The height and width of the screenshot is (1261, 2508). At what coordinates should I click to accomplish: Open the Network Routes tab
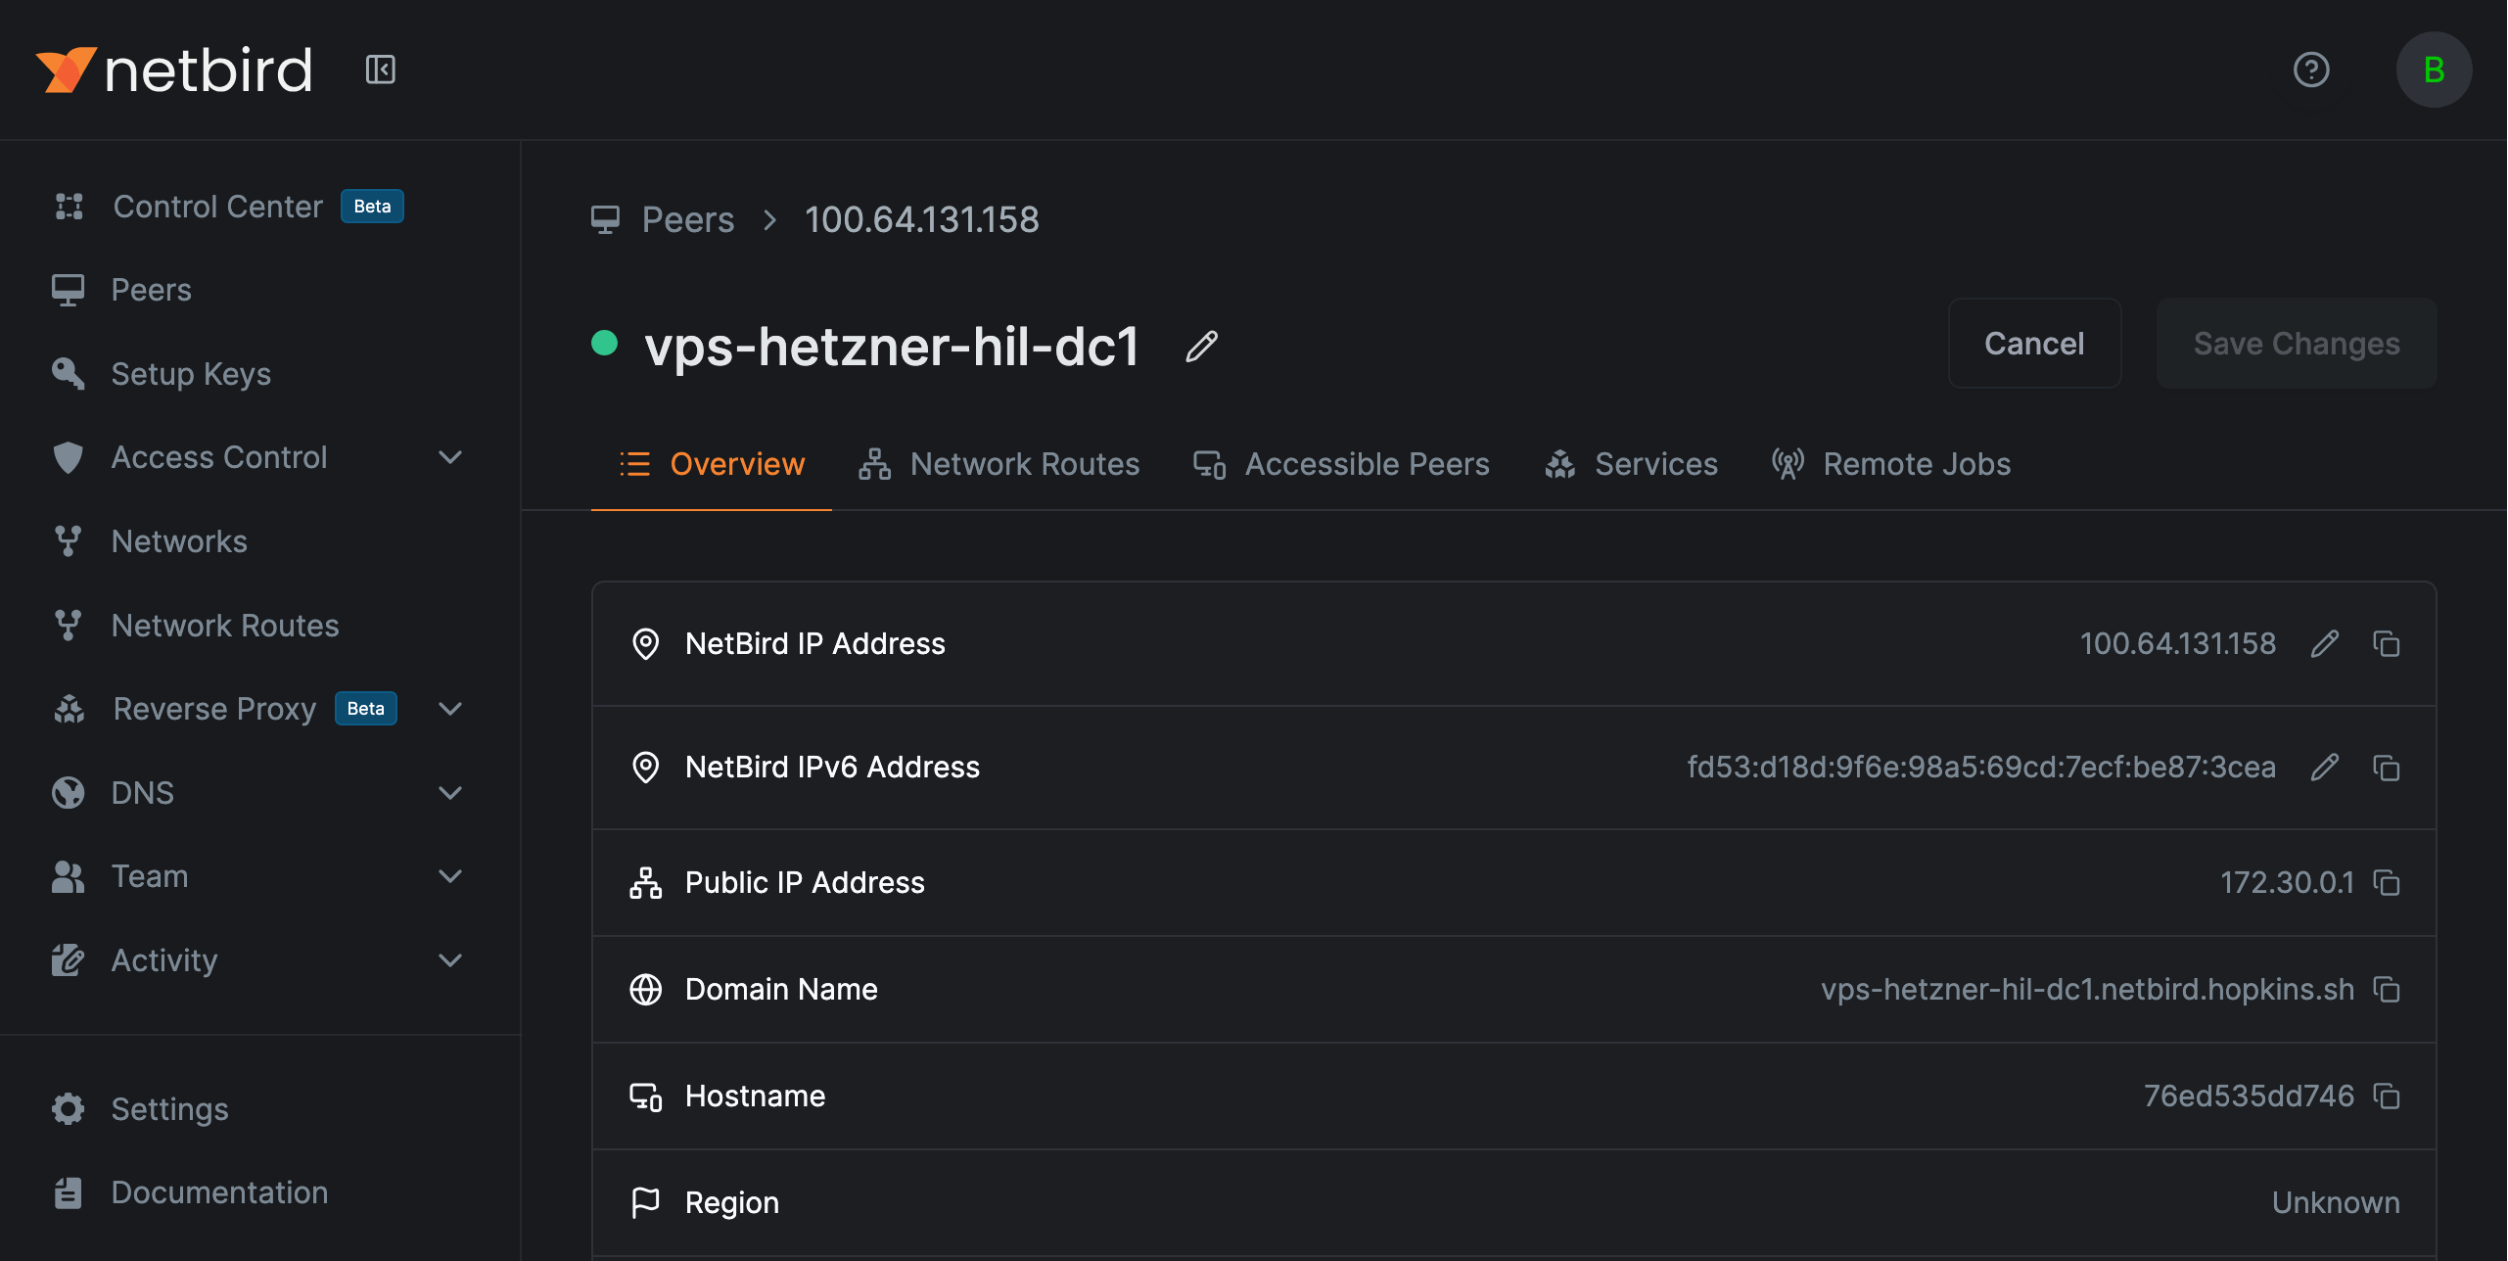point(999,464)
